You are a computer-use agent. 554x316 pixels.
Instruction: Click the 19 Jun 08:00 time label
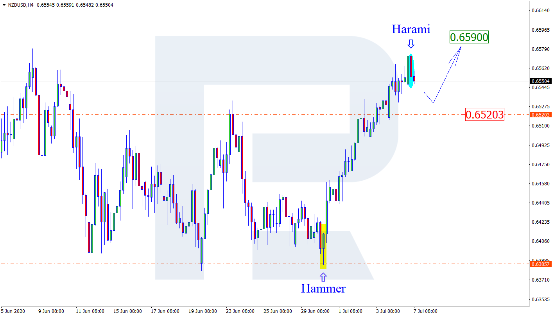point(203,311)
